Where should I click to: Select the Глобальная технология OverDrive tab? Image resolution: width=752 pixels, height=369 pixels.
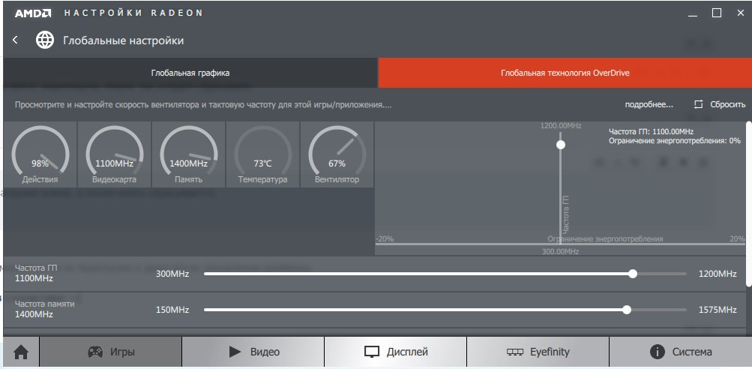[565, 73]
